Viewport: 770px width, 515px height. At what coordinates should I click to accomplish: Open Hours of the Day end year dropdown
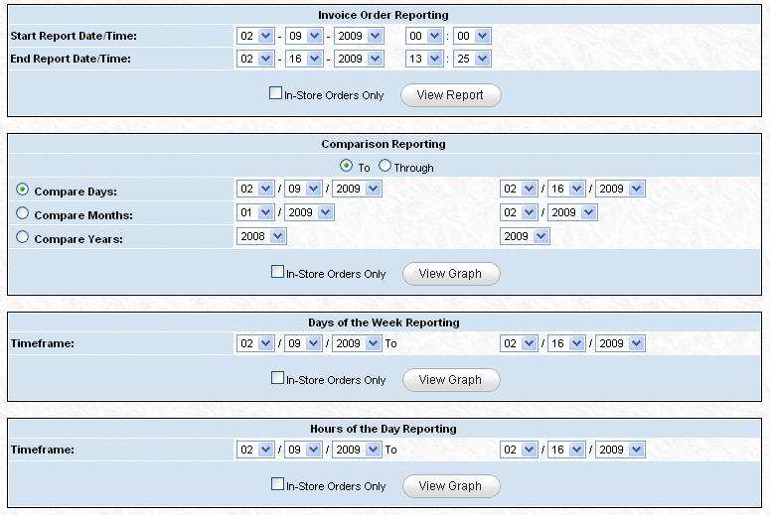(x=620, y=450)
